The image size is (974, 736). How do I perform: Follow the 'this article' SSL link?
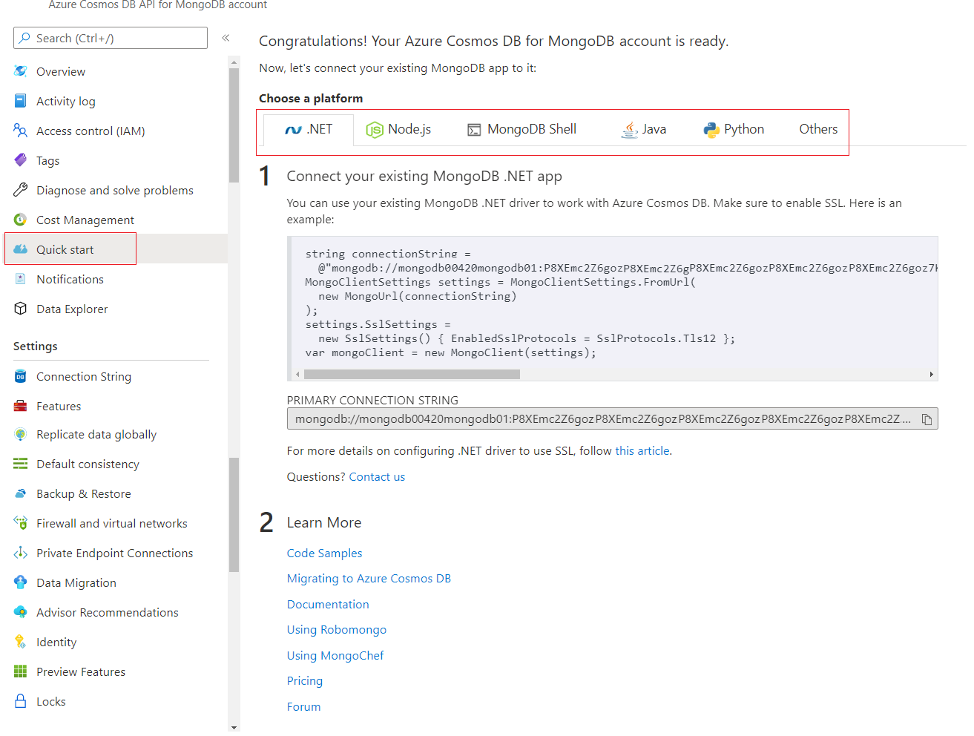(x=642, y=450)
